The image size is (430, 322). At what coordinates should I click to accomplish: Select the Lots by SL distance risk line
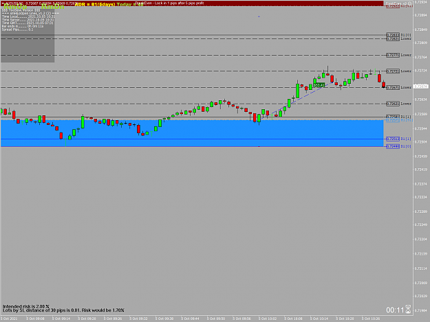pyautogui.click(x=63, y=310)
